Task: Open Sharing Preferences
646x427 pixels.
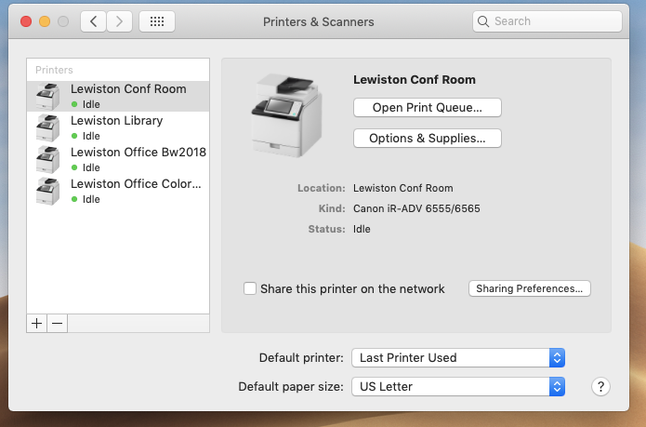Action: coord(530,288)
